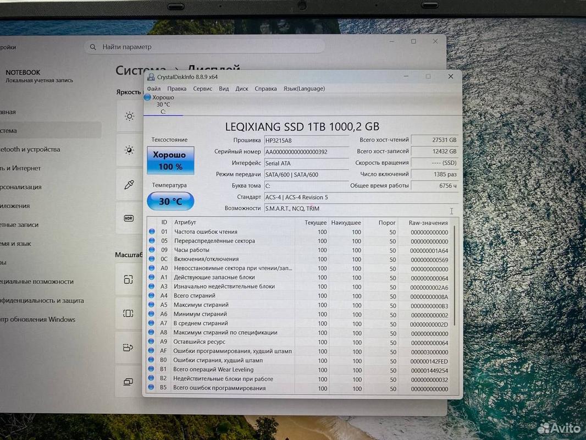The height and width of the screenshot is (440, 586).
Task: Click the blue status circle in disk tab
Action: 148,97
